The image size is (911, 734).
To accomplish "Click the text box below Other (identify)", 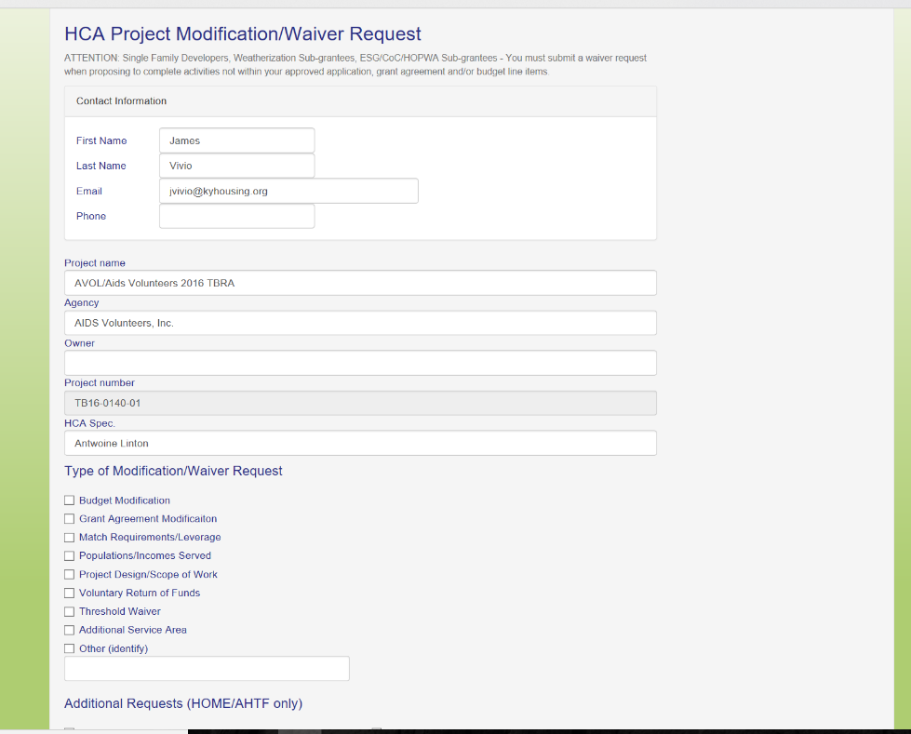I will click(207, 669).
